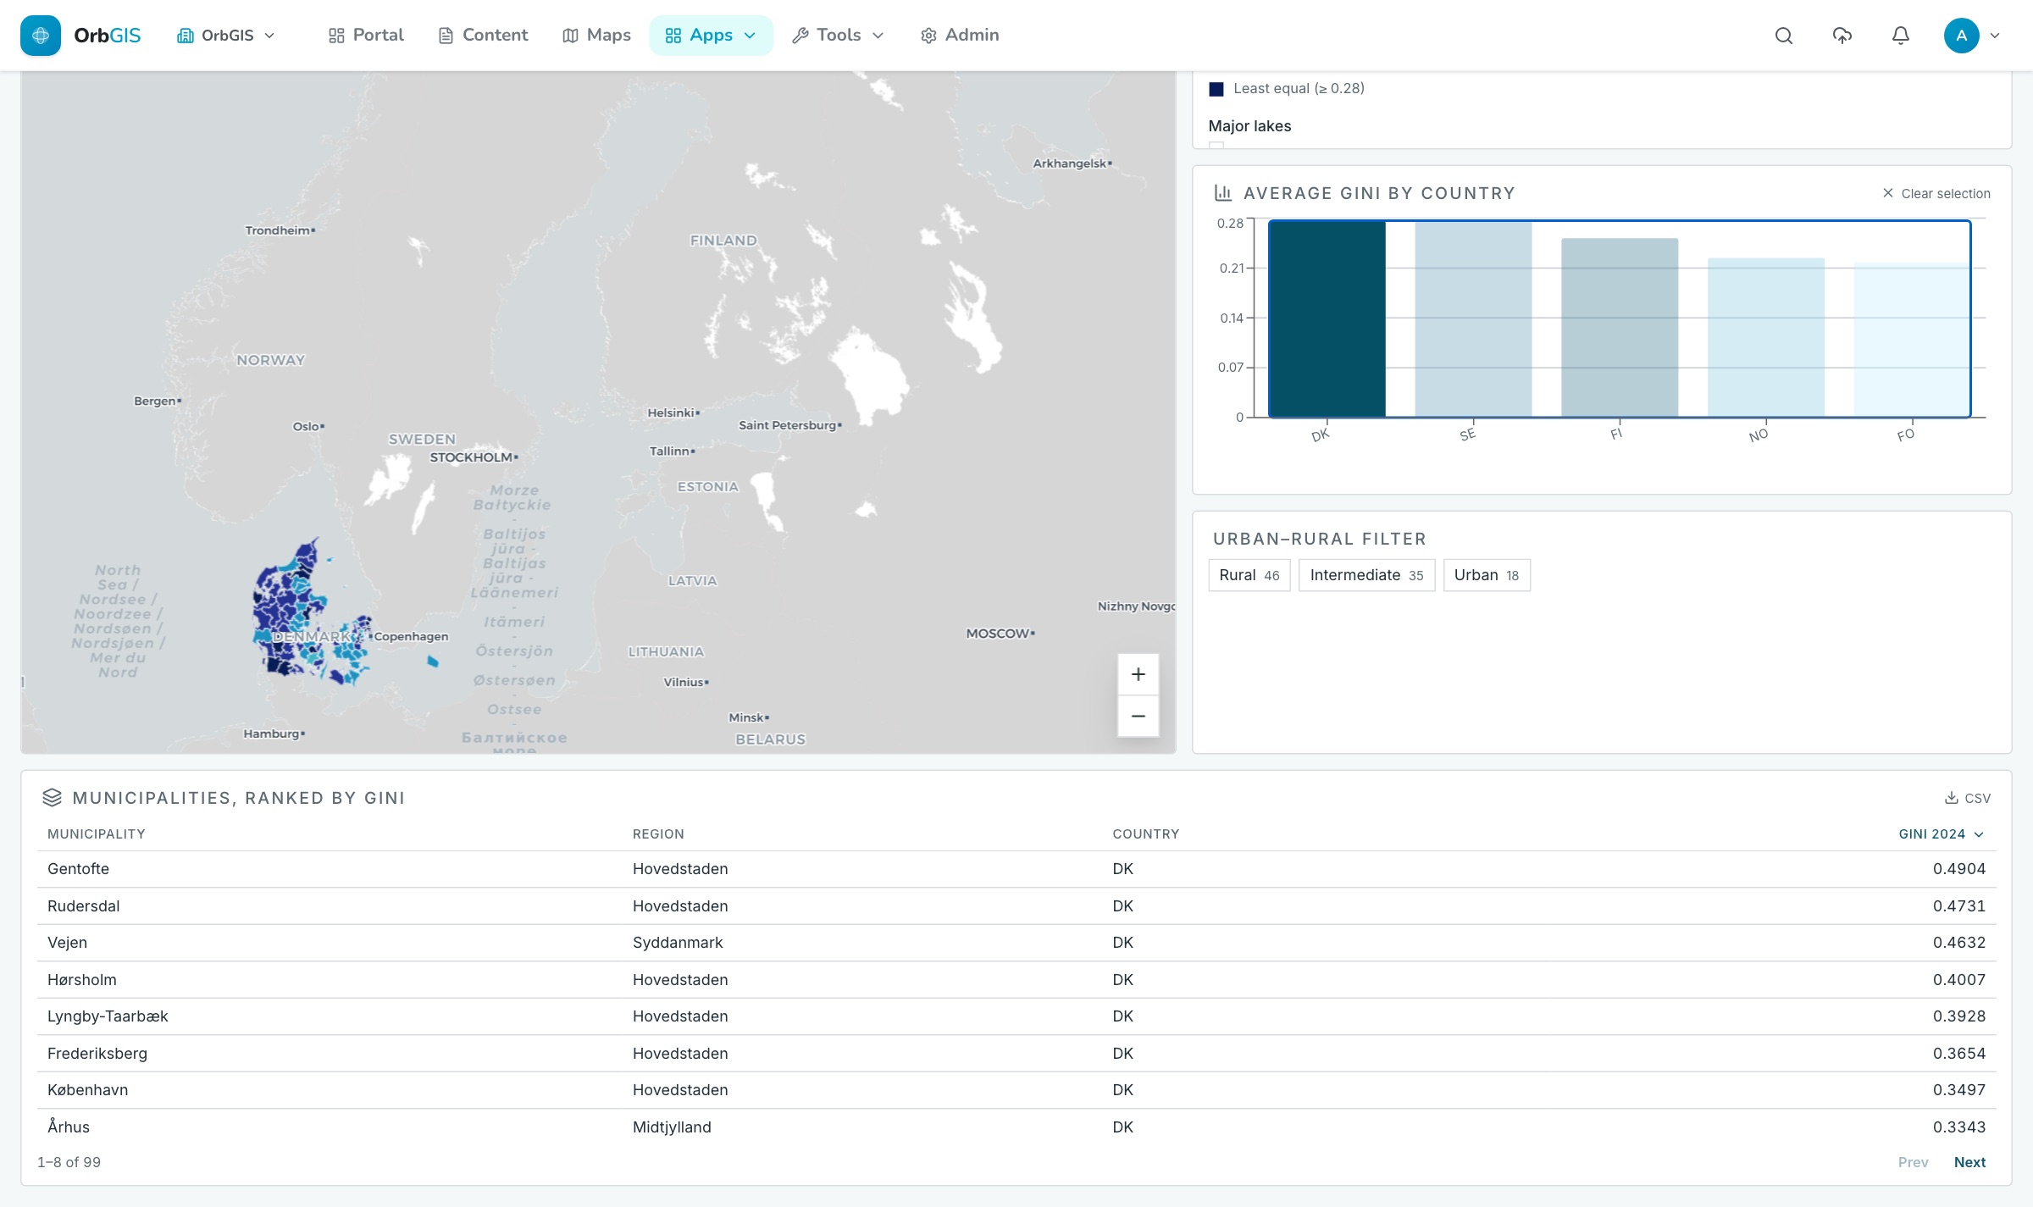Select the Rudersdal municipality row

point(1016,906)
